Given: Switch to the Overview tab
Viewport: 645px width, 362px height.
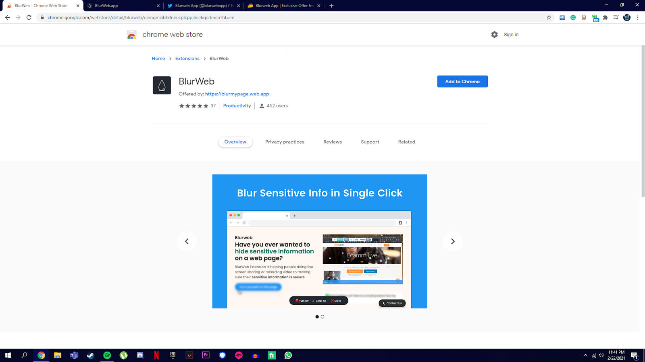Looking at the screenshot, I should point(235,142).
